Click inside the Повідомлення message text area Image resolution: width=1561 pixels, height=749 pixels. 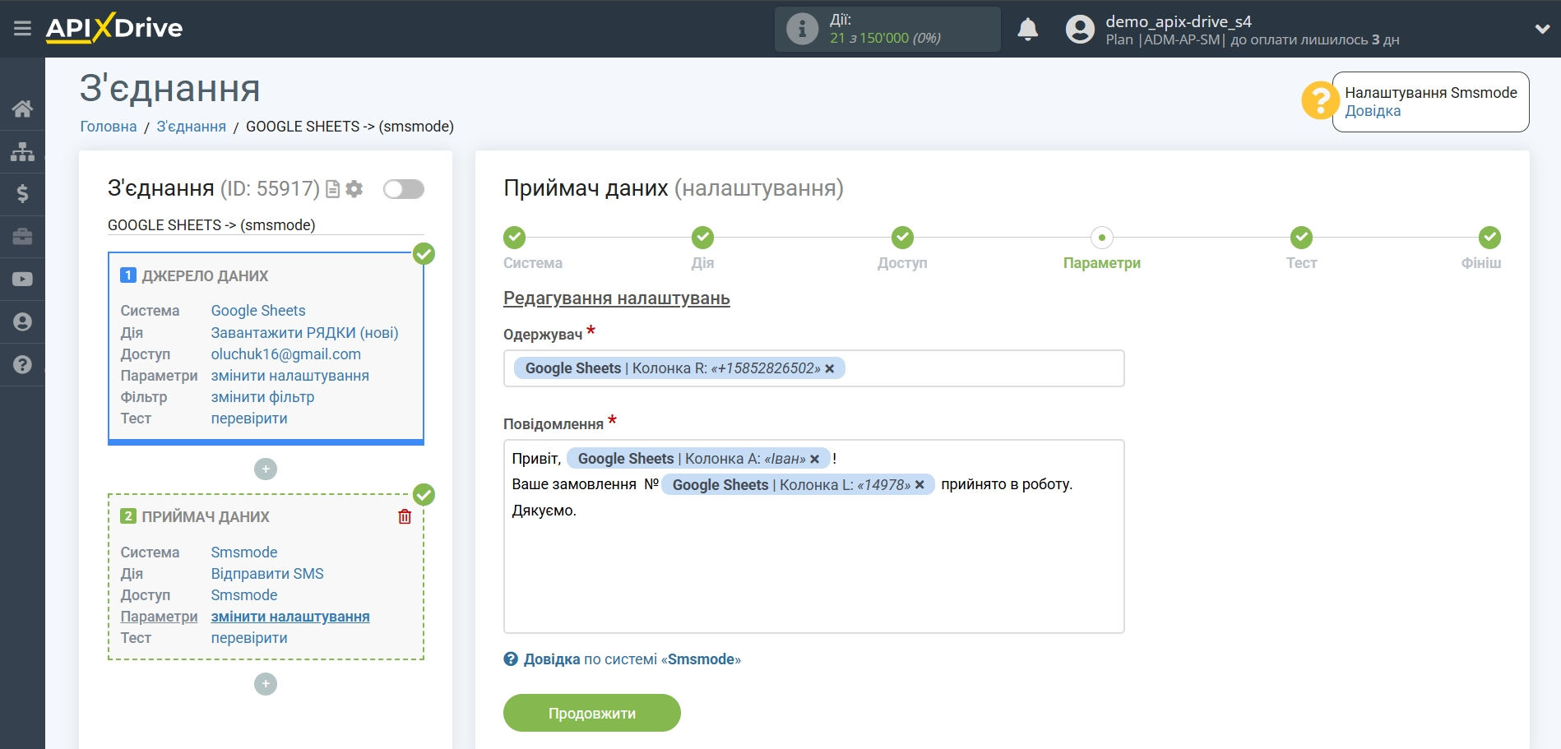coord(813,576)
